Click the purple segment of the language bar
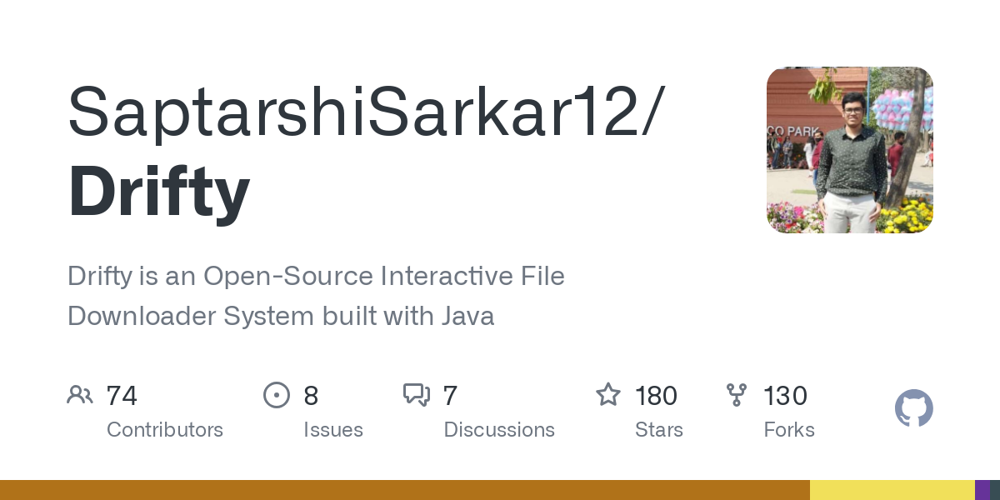Image resolution: width=1000 pixels, height=500 pixels. 982,490
